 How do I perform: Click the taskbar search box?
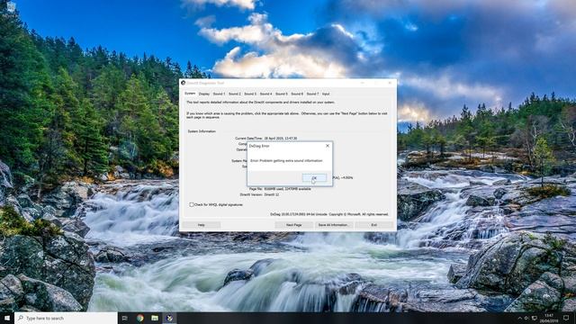click(66, 318)
